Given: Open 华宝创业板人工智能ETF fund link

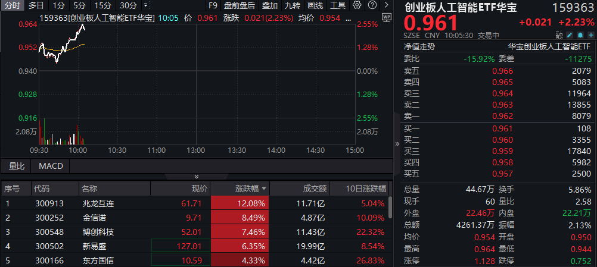Looking at the screenshot, I should click(x=549, y=47).
